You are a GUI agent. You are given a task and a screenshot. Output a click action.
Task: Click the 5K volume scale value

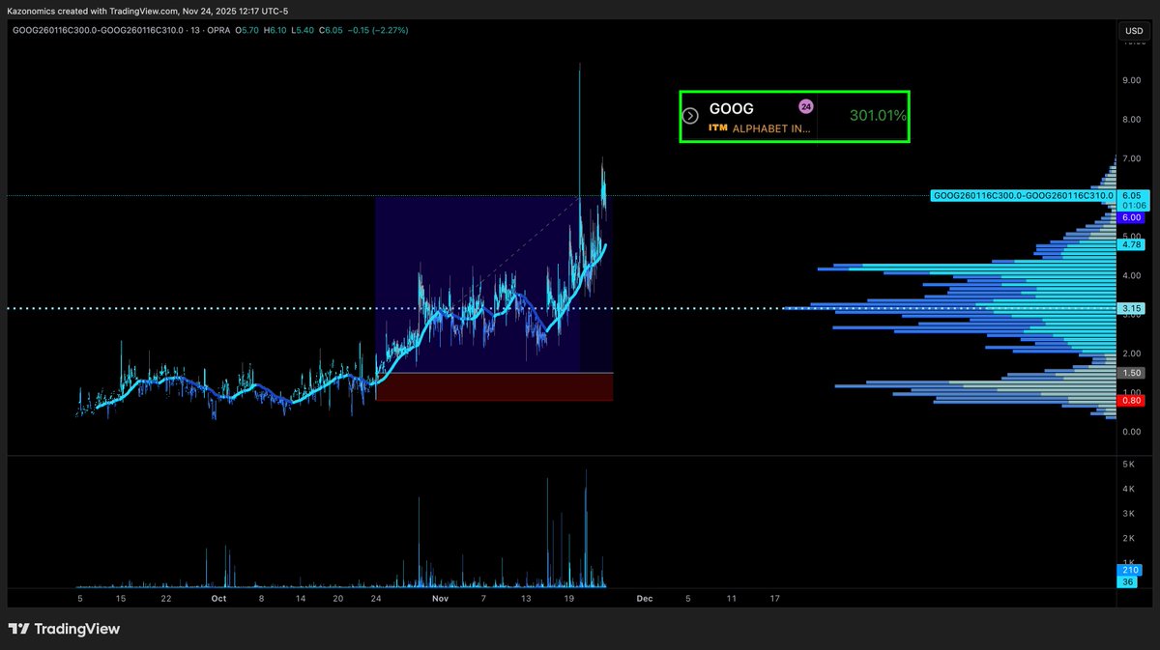(x=1128, y=465)
